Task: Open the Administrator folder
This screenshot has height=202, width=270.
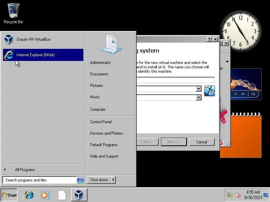Action: click(100, 63)
